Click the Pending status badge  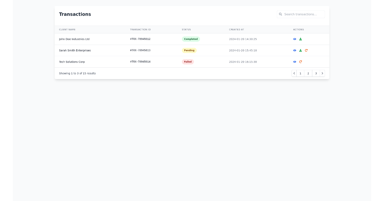click(x=189, y=50)
